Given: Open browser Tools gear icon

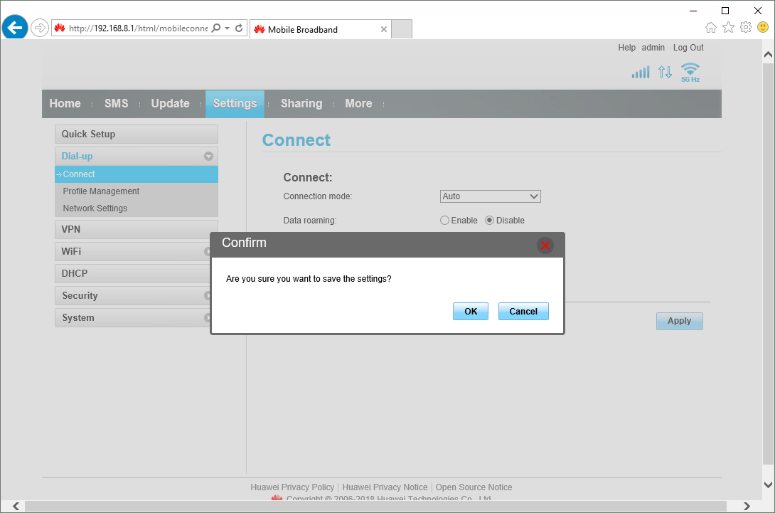Looking at the screenshot, I should coord(745,28).
